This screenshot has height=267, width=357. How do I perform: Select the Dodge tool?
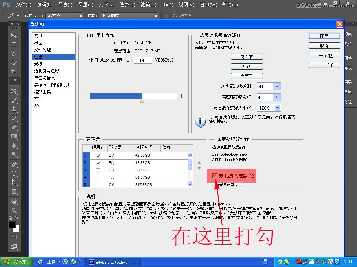pyautogui.click(x=14, y=154)
